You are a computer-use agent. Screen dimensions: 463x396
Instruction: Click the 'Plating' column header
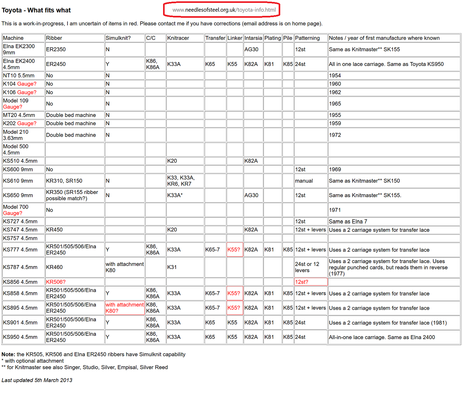[x=273, y=38]
